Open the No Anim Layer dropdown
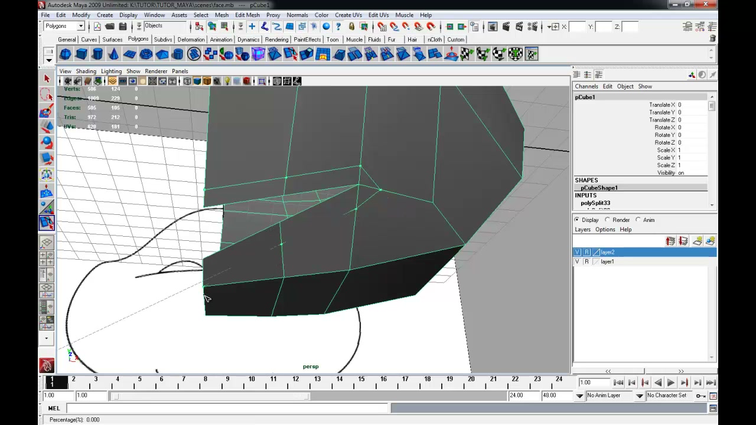This screenshot has height=425, width=756. [x=614, y=395]
